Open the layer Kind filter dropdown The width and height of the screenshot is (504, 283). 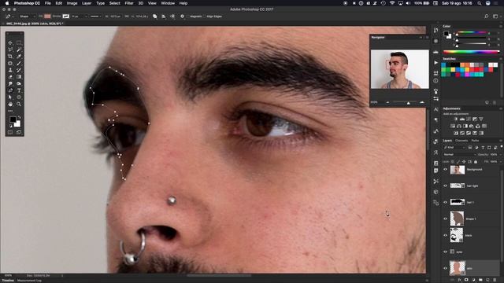[x=454, y=148]
